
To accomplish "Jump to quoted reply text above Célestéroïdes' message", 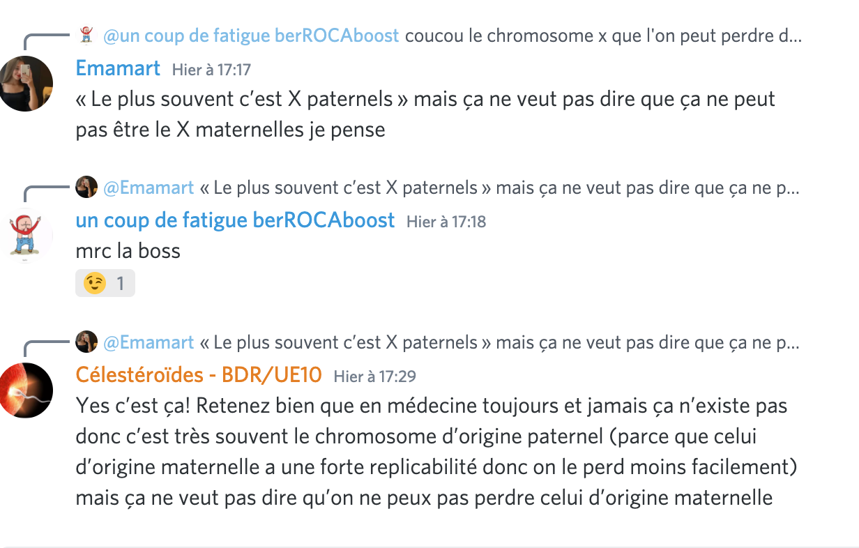I will pos(499,342).
